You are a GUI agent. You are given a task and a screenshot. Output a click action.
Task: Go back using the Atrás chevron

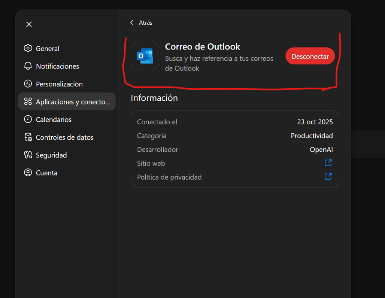[x=132, y=22]
